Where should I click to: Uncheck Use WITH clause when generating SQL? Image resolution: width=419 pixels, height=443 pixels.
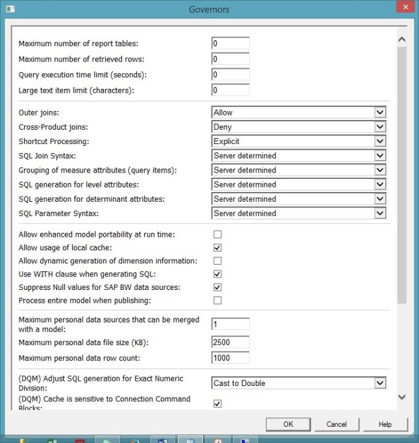(218, 274)
